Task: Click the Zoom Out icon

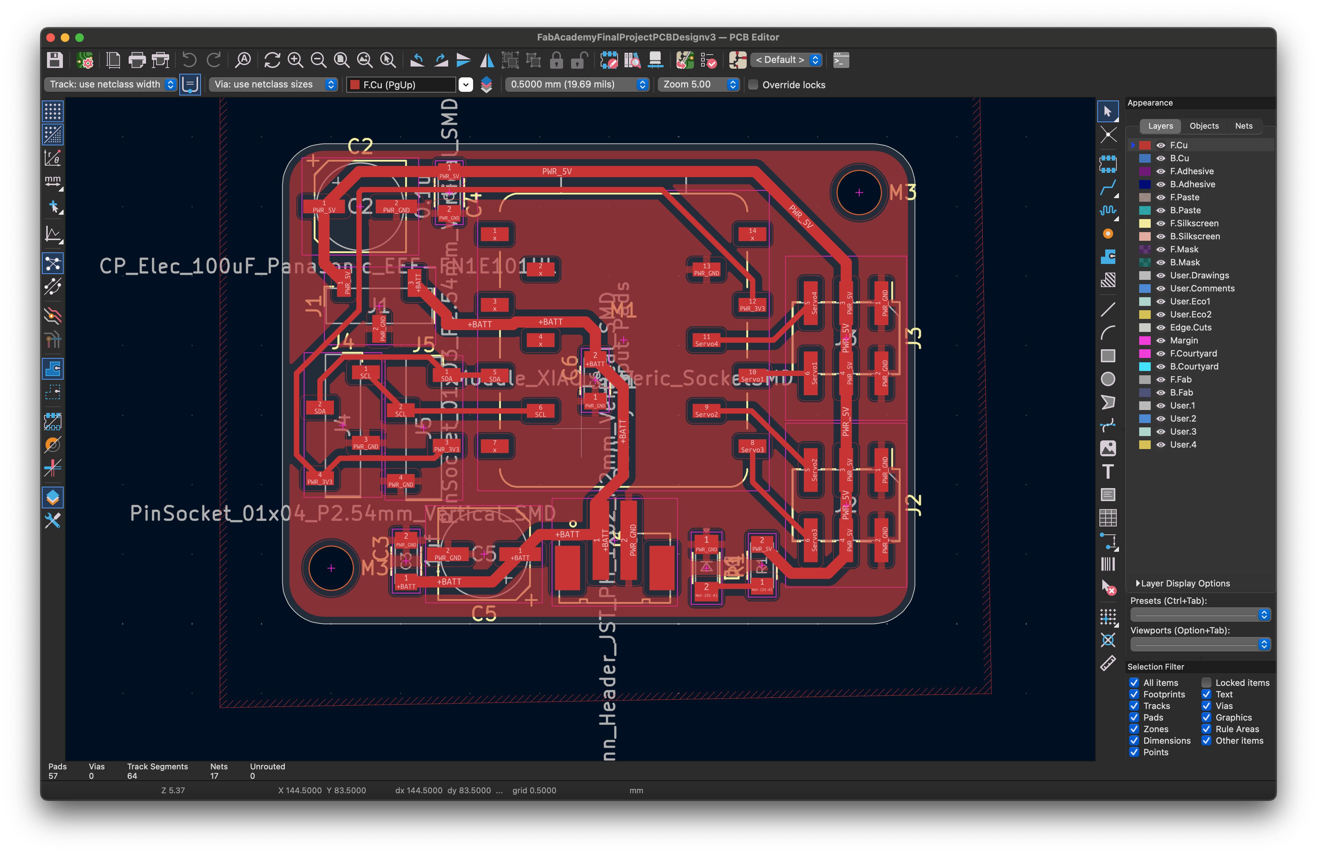Action: (318, 60)
